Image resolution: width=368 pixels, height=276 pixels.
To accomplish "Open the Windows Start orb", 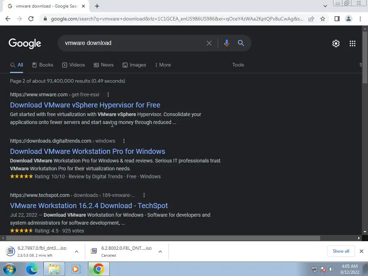I will tap(9, 269).
